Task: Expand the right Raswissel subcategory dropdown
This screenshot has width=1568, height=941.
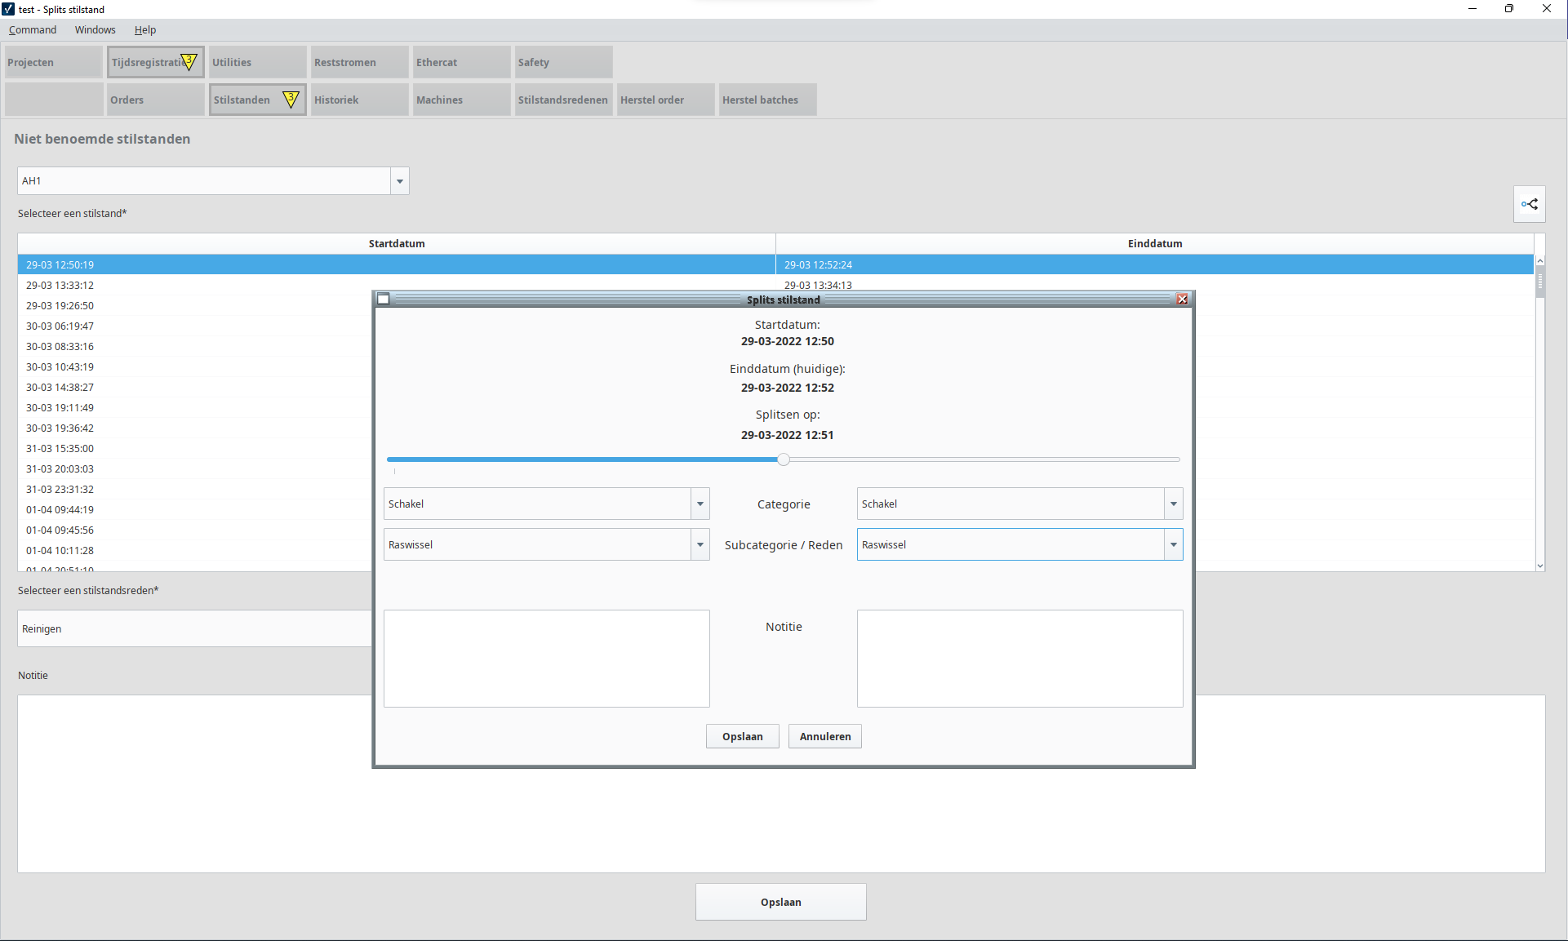Action: (x=1173, y=545)
